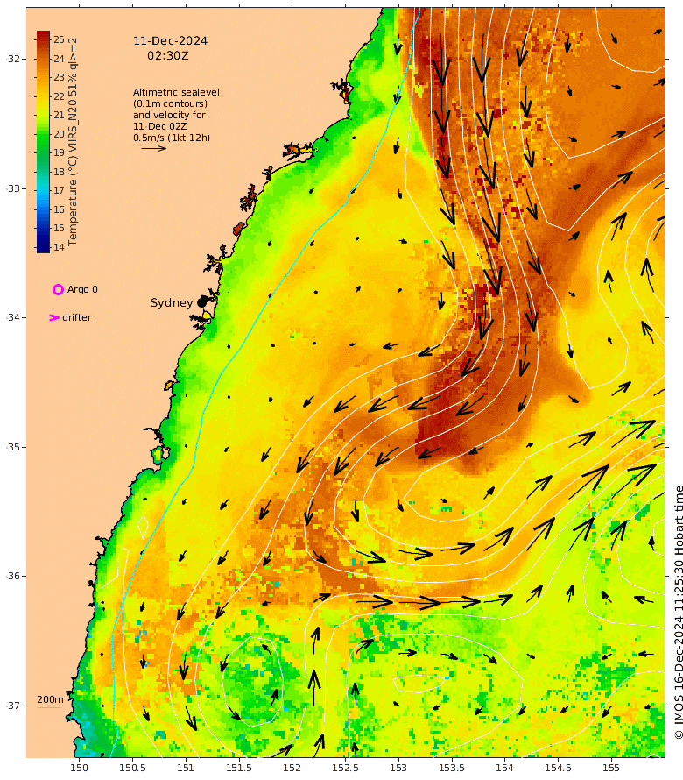The height and width of the screenshot is (780, 683).
Task: Click the 154 longitude axis label
Action: click(x=504, y=768)
